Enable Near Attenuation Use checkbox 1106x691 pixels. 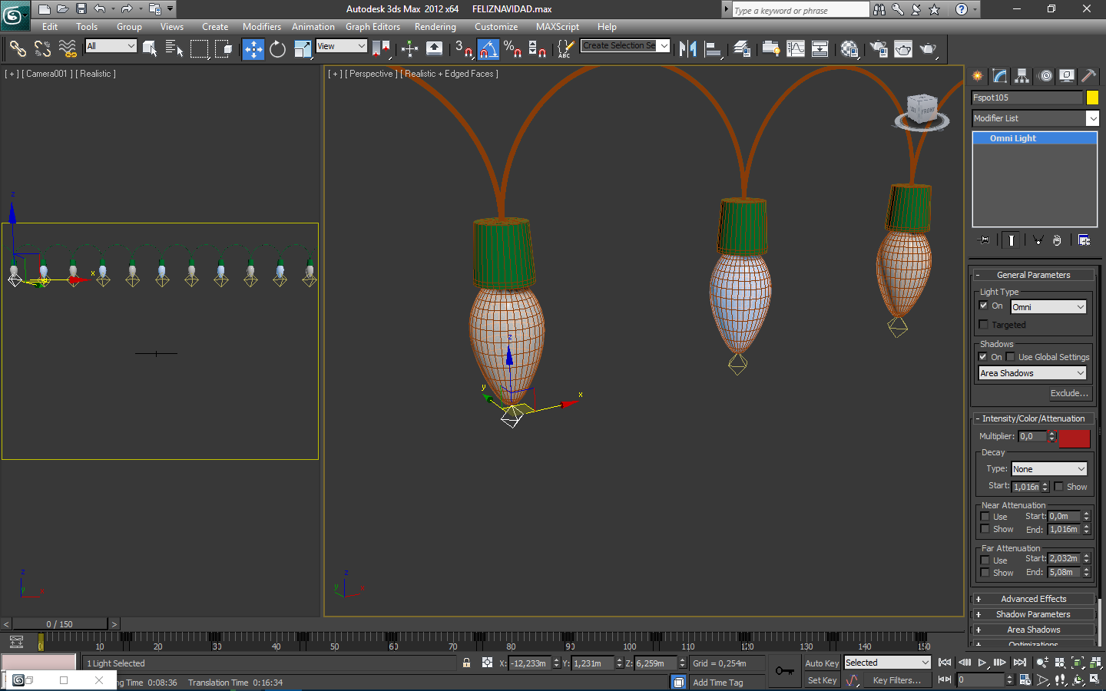click(x=985, y=517)
